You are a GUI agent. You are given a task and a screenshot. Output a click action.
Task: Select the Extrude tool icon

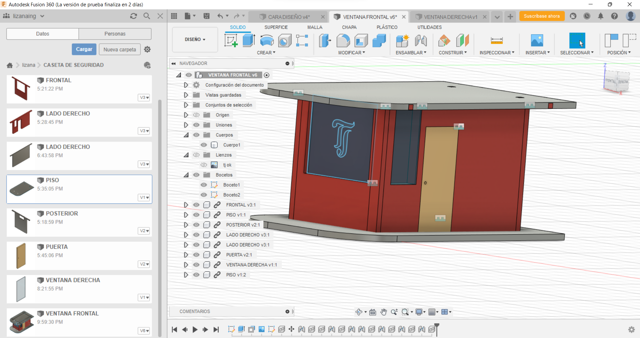249,41
